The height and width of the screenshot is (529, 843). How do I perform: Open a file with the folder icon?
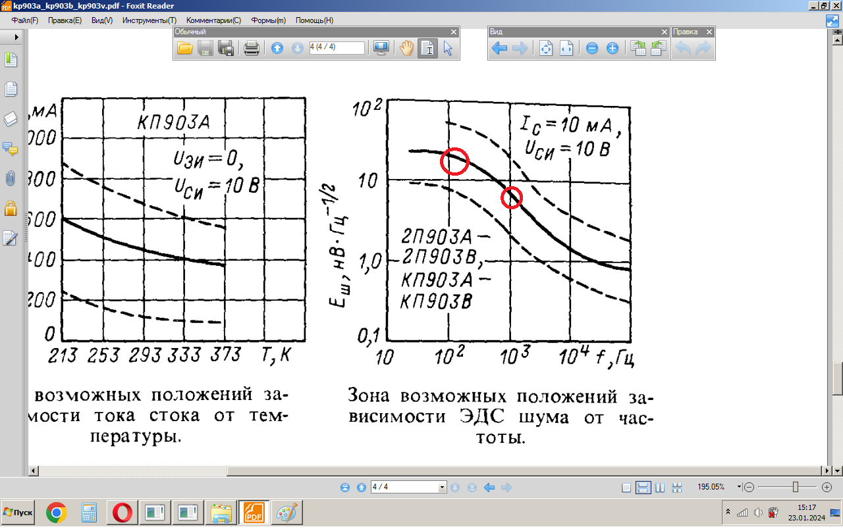point(185,48)
